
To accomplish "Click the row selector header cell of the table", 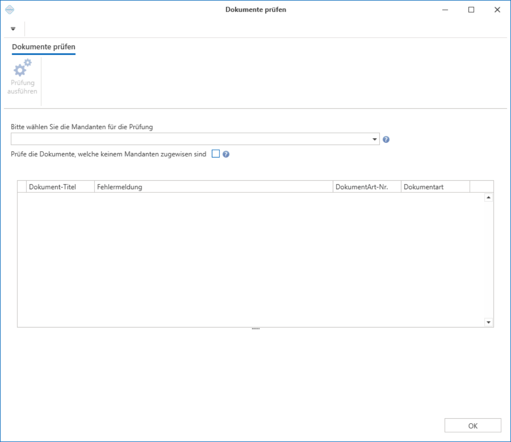I will 22,187.
